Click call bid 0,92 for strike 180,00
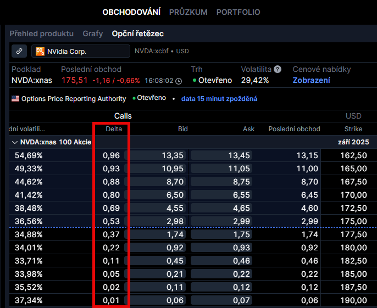Viewport: 377px width, 308px height. [x=155, y=248]
